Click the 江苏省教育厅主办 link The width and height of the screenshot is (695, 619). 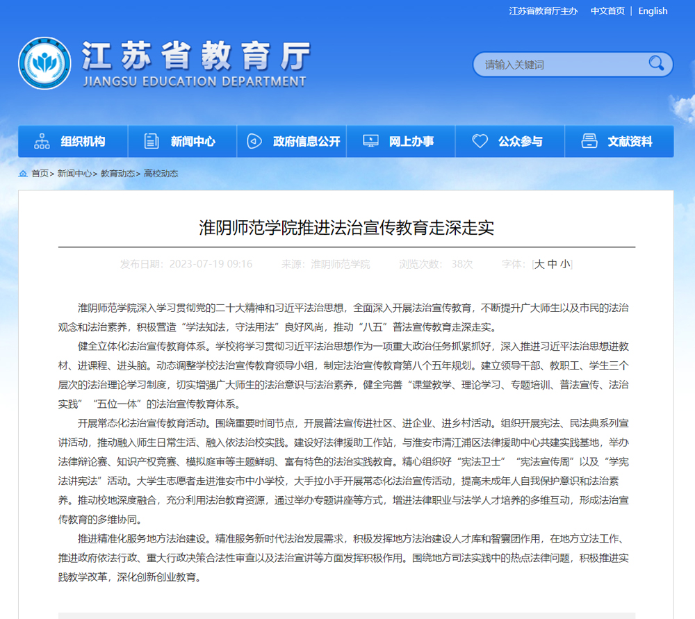coord(543,11)
